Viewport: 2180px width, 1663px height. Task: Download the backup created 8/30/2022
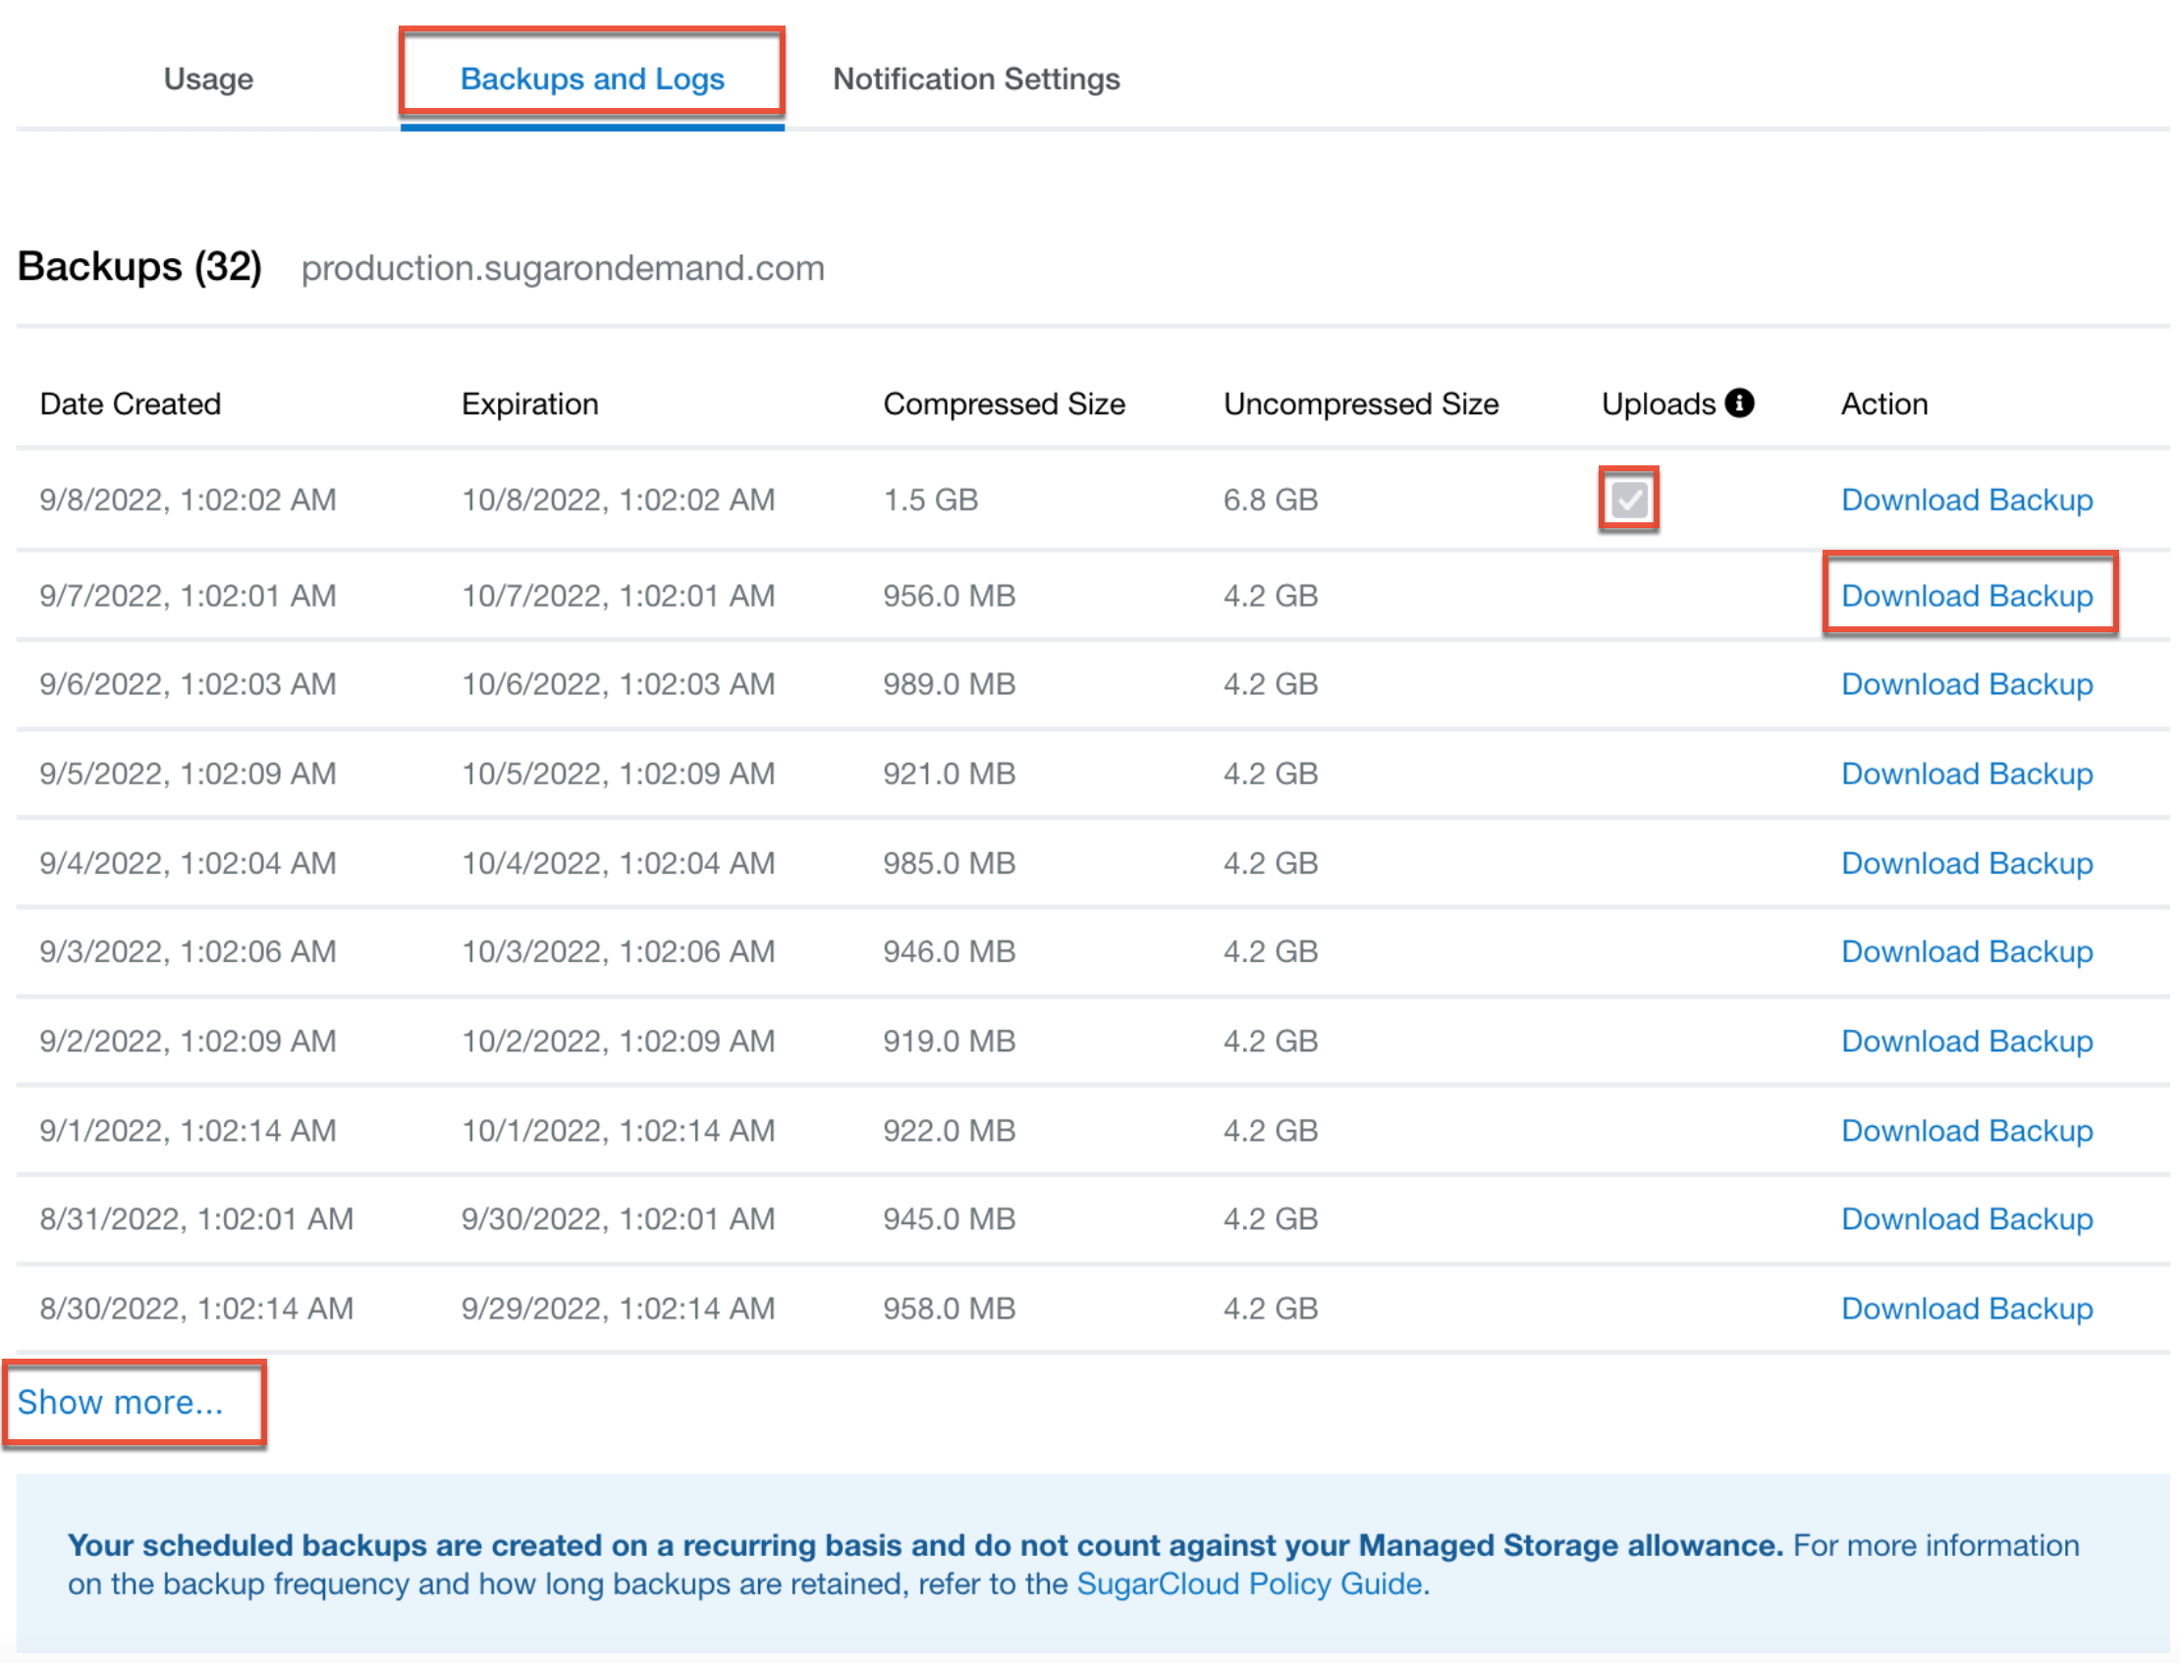click(1966, 1308)
